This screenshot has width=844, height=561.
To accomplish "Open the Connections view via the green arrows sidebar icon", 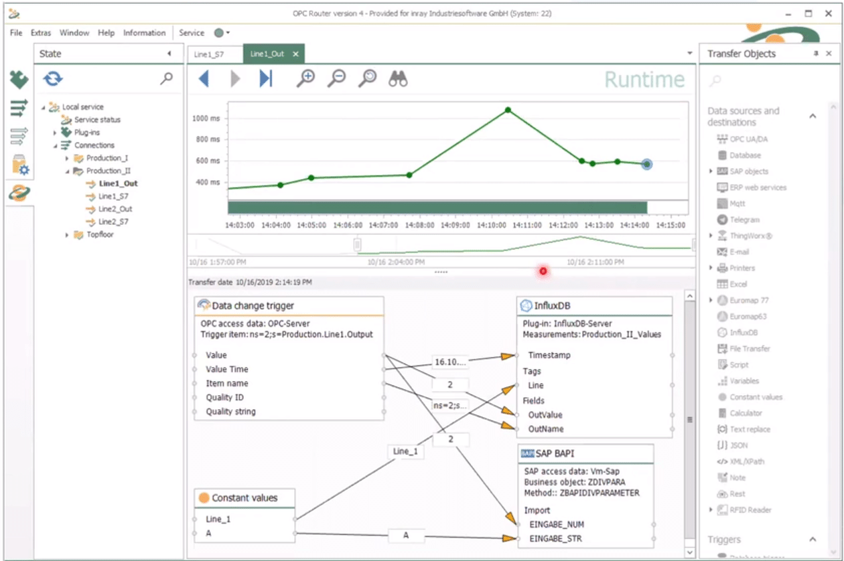I will [19, 107].
